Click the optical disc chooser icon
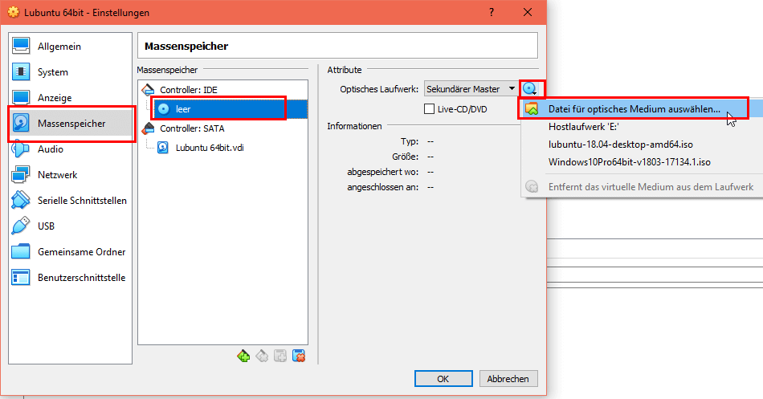This screenshot has width=763, height=399. tap(530, 89)
